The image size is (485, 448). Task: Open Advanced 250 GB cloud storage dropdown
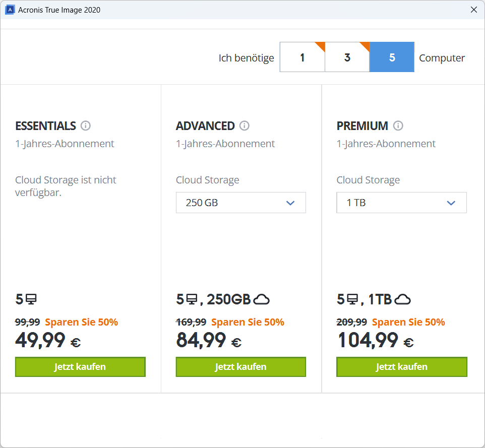pos(240,203)
